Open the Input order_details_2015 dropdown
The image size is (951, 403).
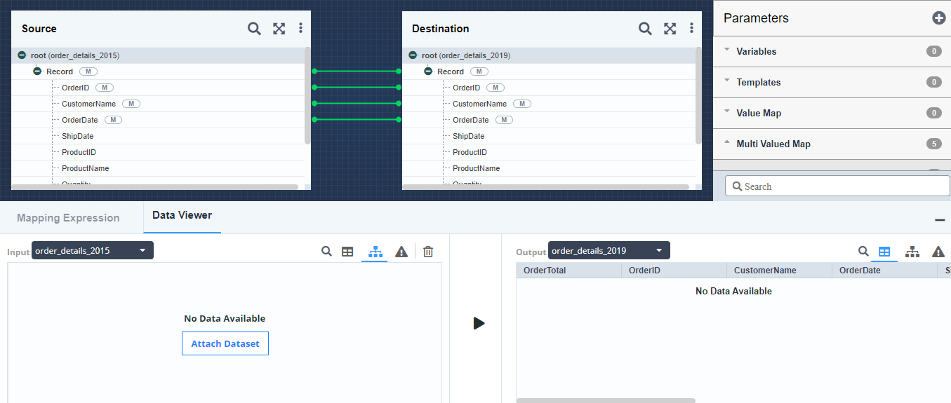click(92, 251)
